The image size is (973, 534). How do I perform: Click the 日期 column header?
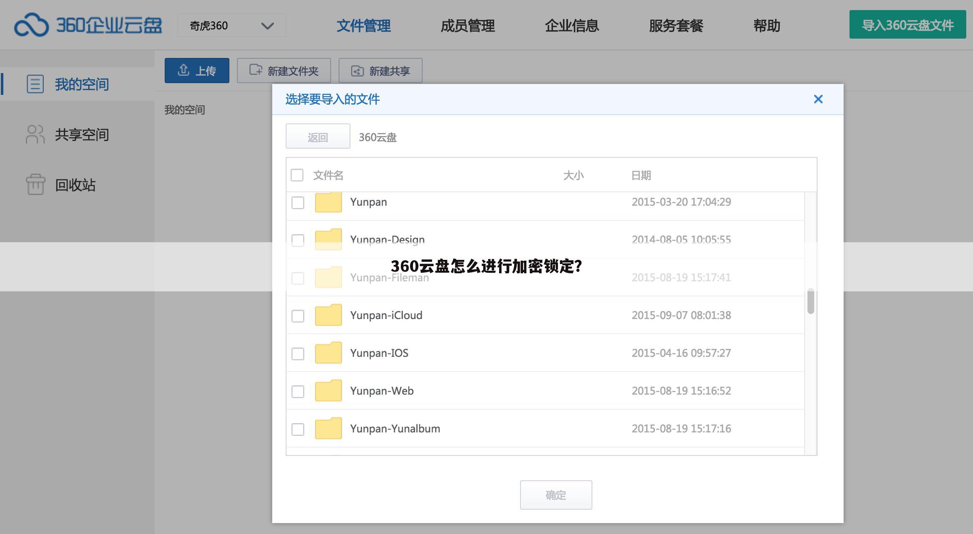pos(641,175)
